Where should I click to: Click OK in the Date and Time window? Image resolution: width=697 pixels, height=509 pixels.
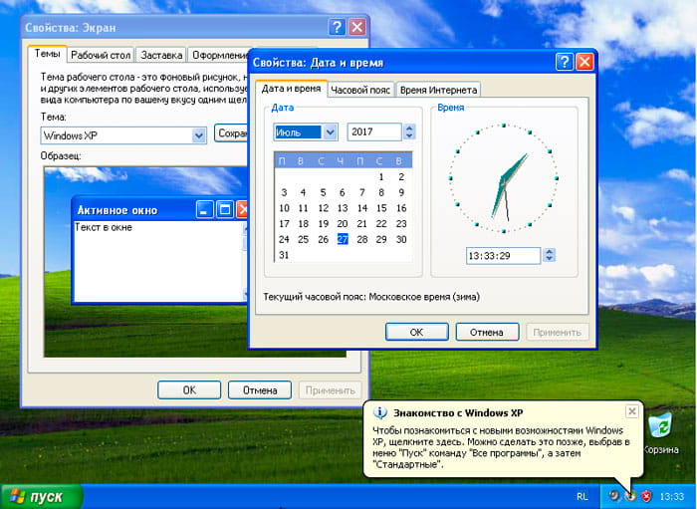point(416,332)
